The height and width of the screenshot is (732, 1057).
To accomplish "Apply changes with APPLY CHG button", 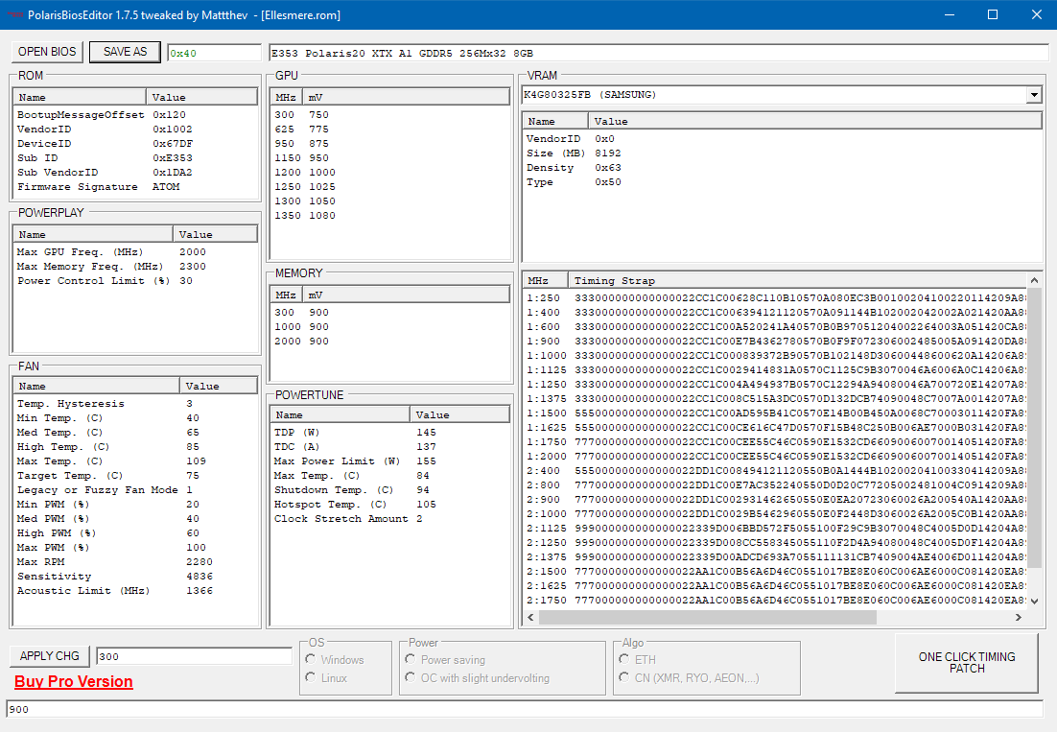I will [49, 656].
